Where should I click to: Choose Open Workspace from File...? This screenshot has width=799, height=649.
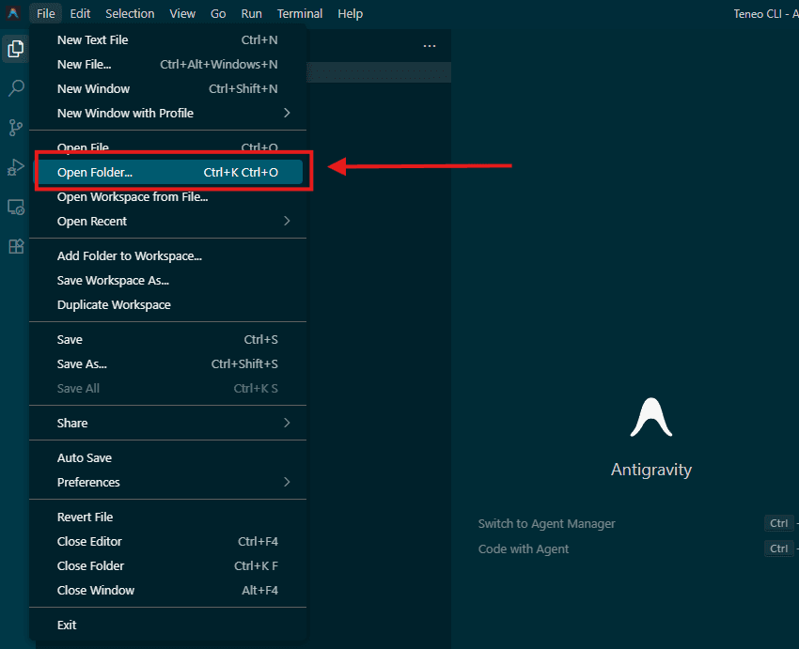[x=167, y=196]
